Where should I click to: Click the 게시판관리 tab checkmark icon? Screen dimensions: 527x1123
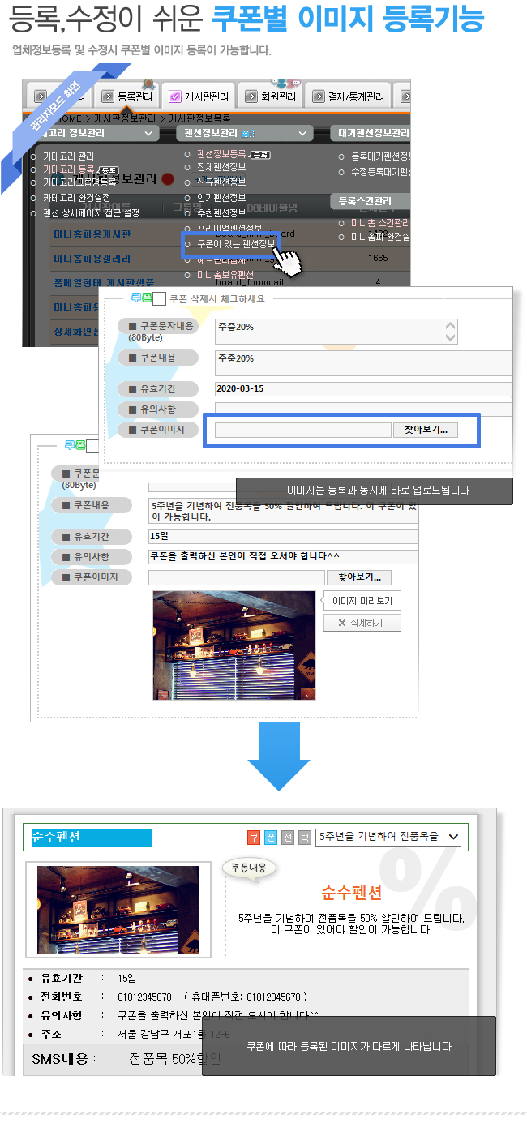pyautogui.click(x=174, y=96)
